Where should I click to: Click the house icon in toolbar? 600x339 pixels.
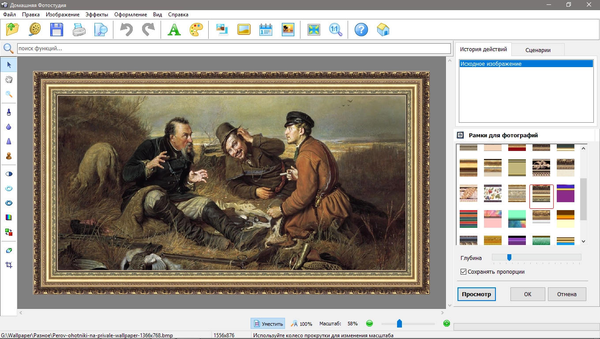point(383,30)
